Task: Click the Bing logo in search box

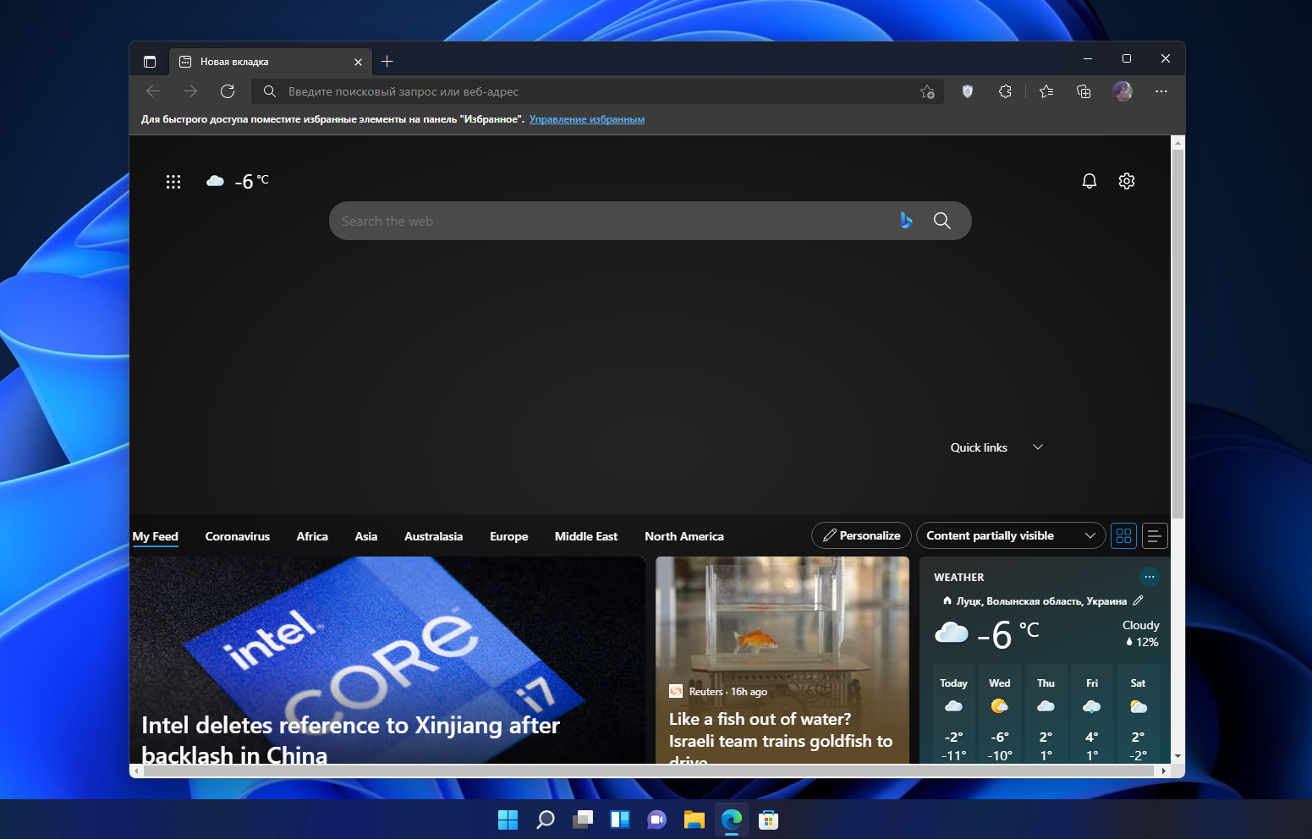Action: pyautogui.click(x=906, y=221)
